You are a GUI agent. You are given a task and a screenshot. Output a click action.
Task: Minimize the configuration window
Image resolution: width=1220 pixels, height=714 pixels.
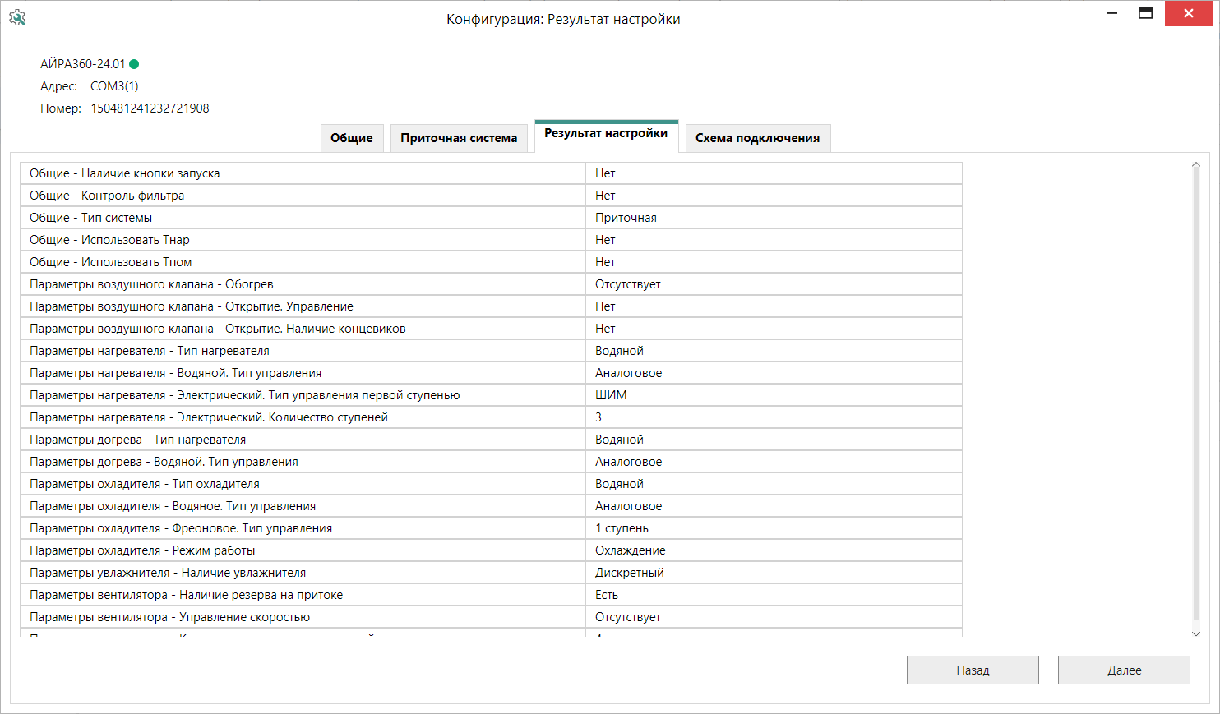tap(1111, 13)
